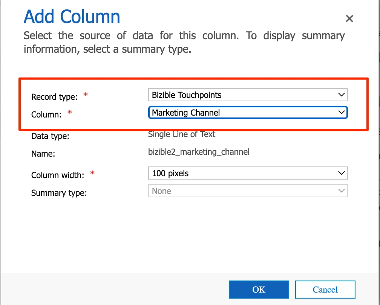Click the Single Line of Text value
380x305 pixels.
[182, 134]
